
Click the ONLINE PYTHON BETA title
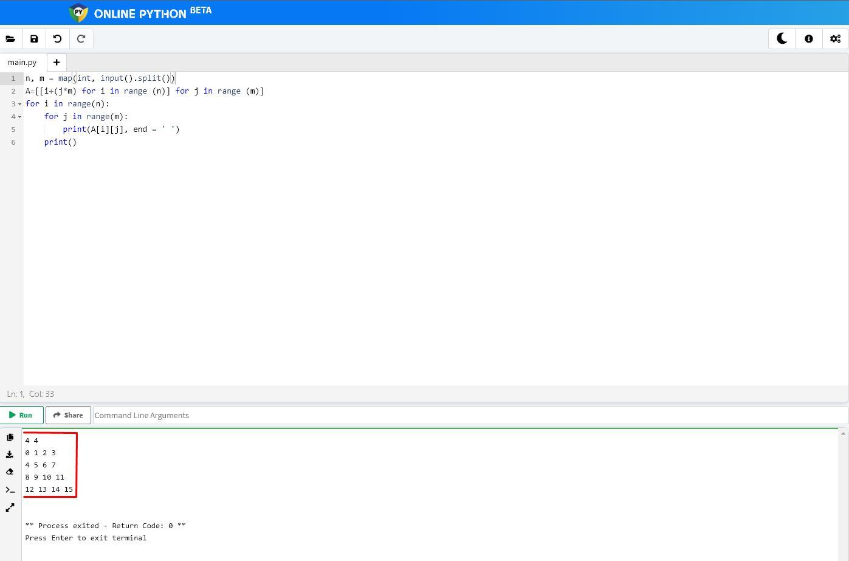coord(153,13)
